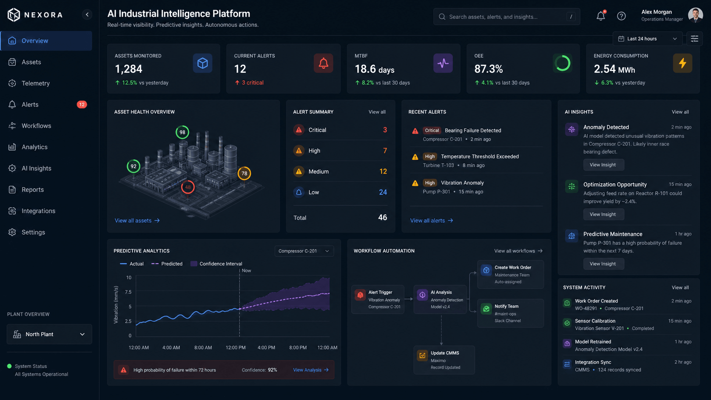Screen dimensions: 711x400
Task: Click the Alert Trigger workflow node icon
Action: 360,295
